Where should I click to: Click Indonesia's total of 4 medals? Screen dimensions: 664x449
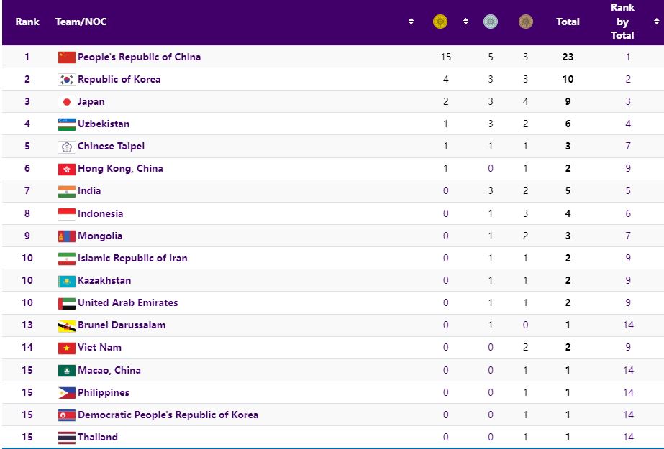(568, 213)
